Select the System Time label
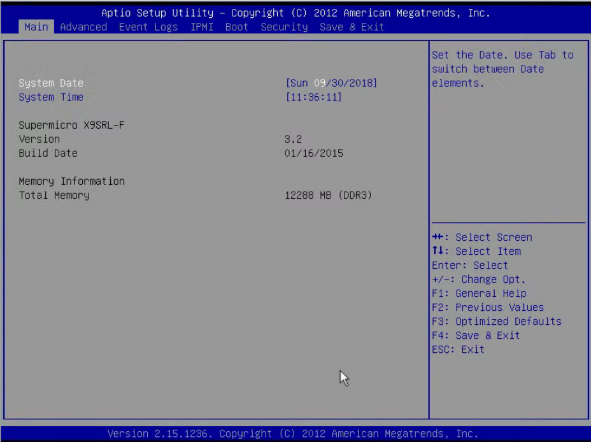Viewport: 591px width, 442px height. point(51,97)
